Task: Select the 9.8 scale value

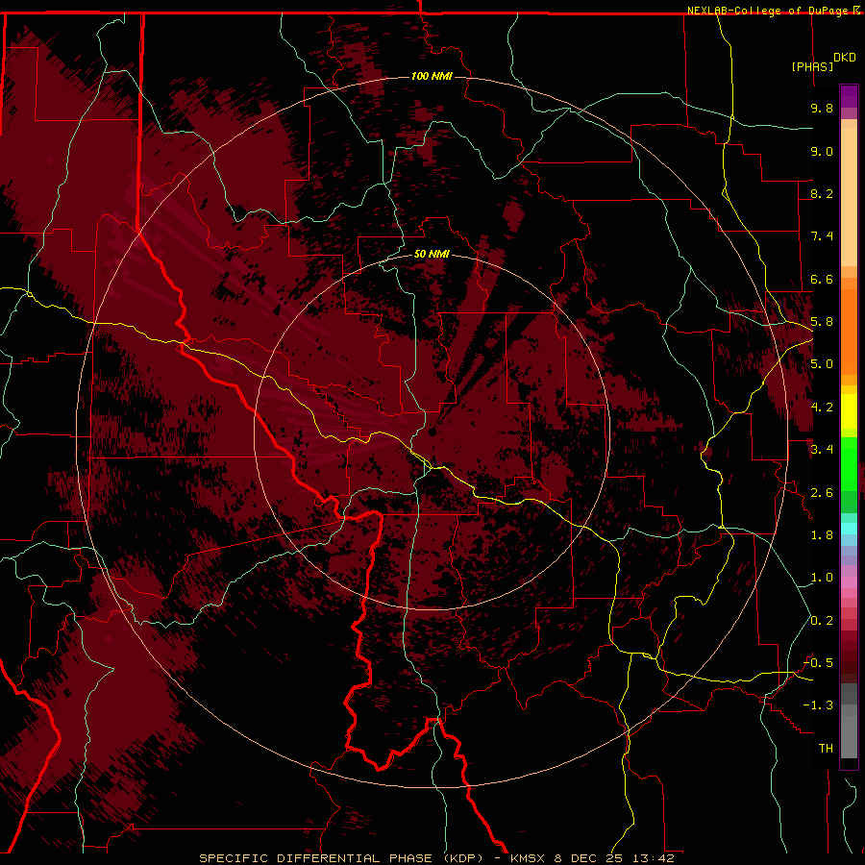Action: [x=822, y=108]
